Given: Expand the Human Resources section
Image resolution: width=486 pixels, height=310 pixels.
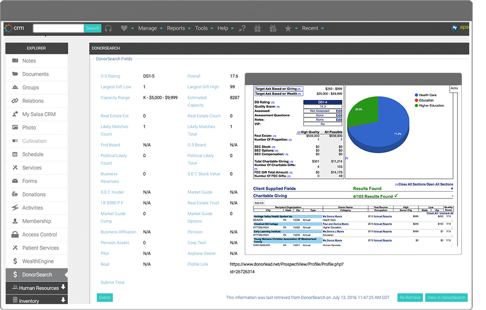Looking at the screenshot, I should click(x=63, y=287).
